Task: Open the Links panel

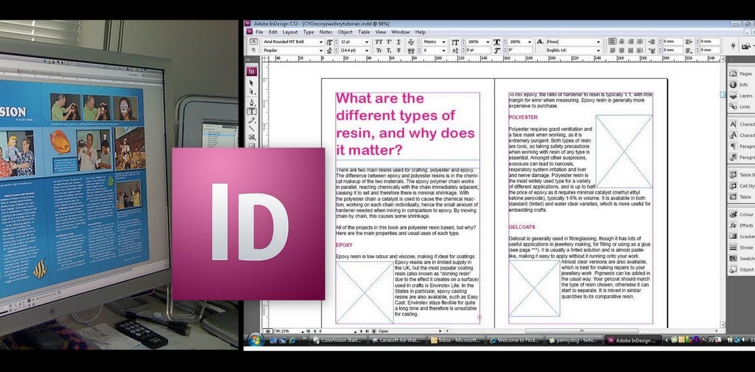Action: pyautogui.click(x=741, y=106)
